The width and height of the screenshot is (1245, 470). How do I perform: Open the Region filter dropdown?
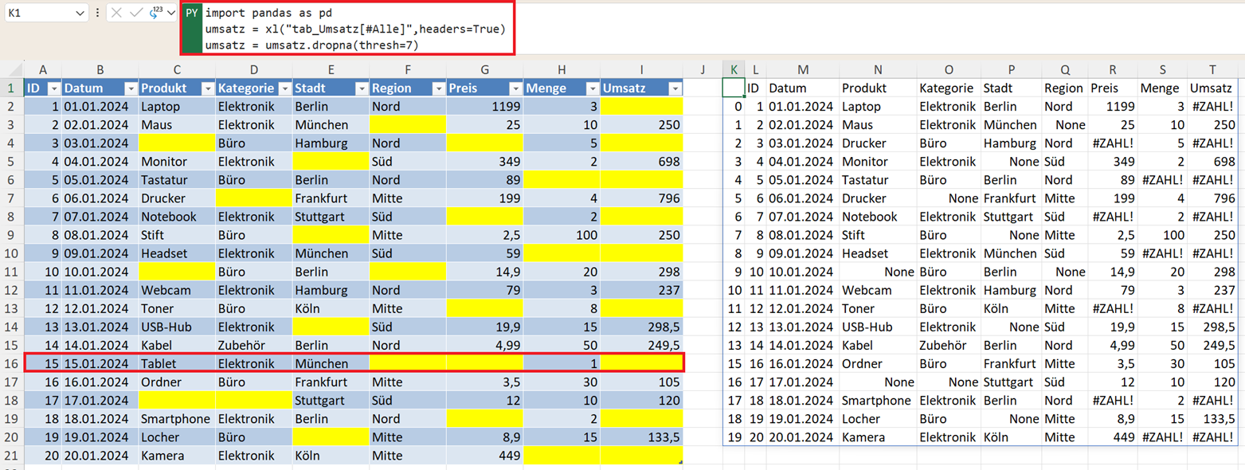[x=437, y=88]
